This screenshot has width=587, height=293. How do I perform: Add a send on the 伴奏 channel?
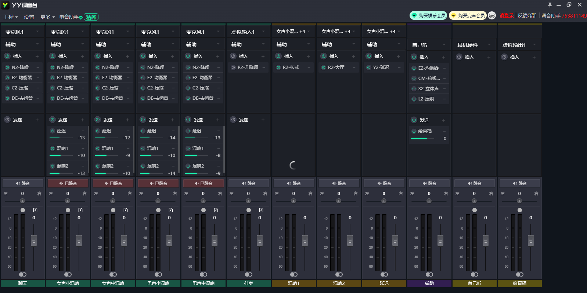[x=263, y=120]
